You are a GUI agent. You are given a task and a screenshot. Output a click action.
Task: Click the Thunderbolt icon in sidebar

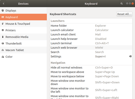pyautogui.click(x=3, y=43)
